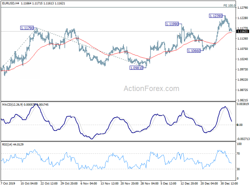This screenshot has height=187, width=250.
Task: Click the 1.09220 price axis value
Action: (242, 80)
